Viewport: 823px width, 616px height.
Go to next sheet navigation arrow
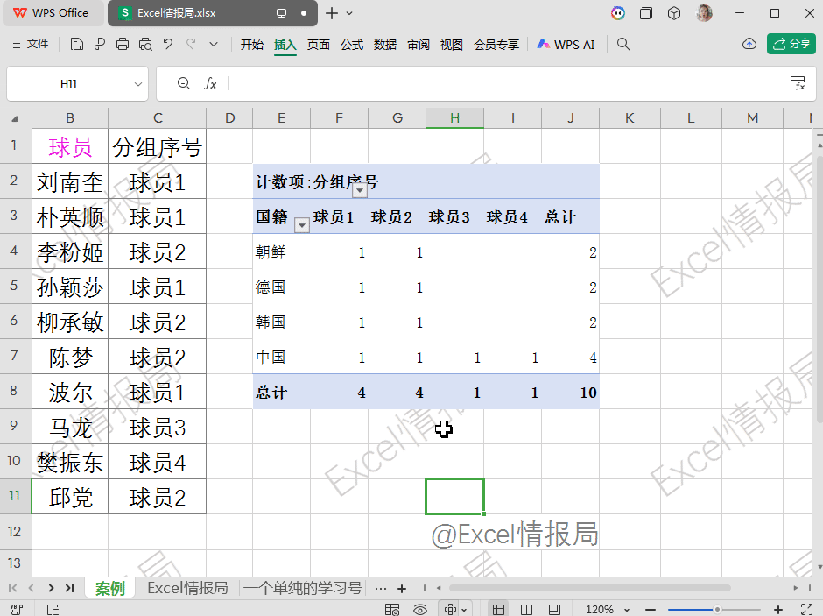[x=51, y=588]
